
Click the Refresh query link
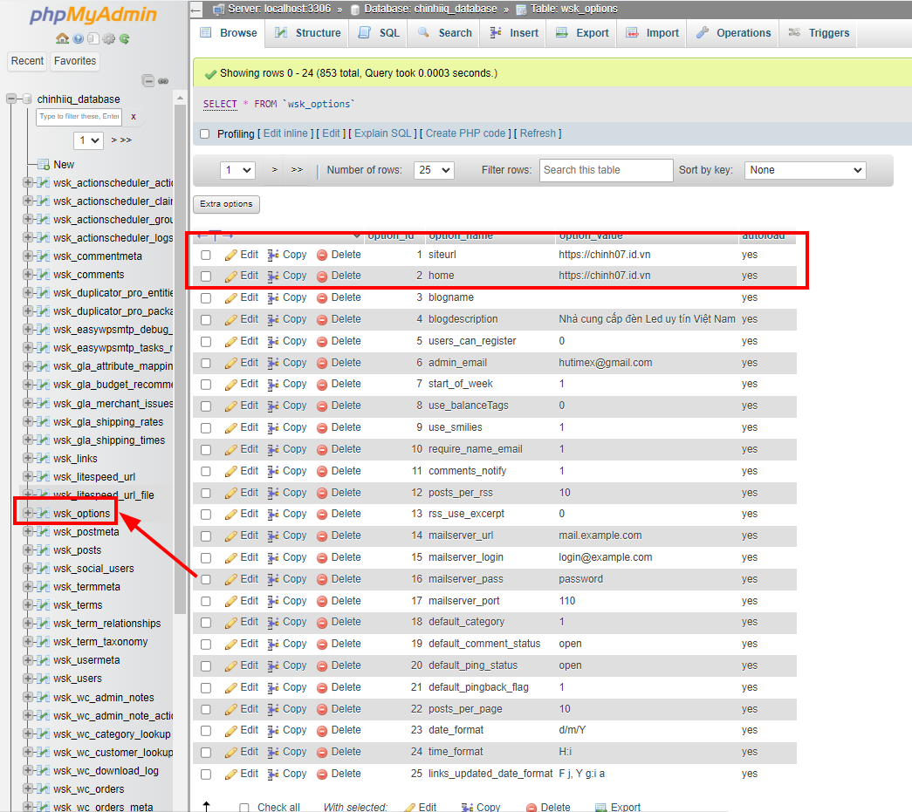tap(538, 133)
